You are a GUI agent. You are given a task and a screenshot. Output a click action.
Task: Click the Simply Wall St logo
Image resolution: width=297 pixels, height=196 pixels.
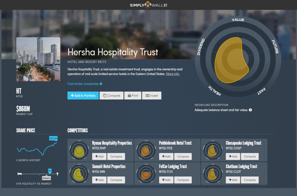point(148,5)
